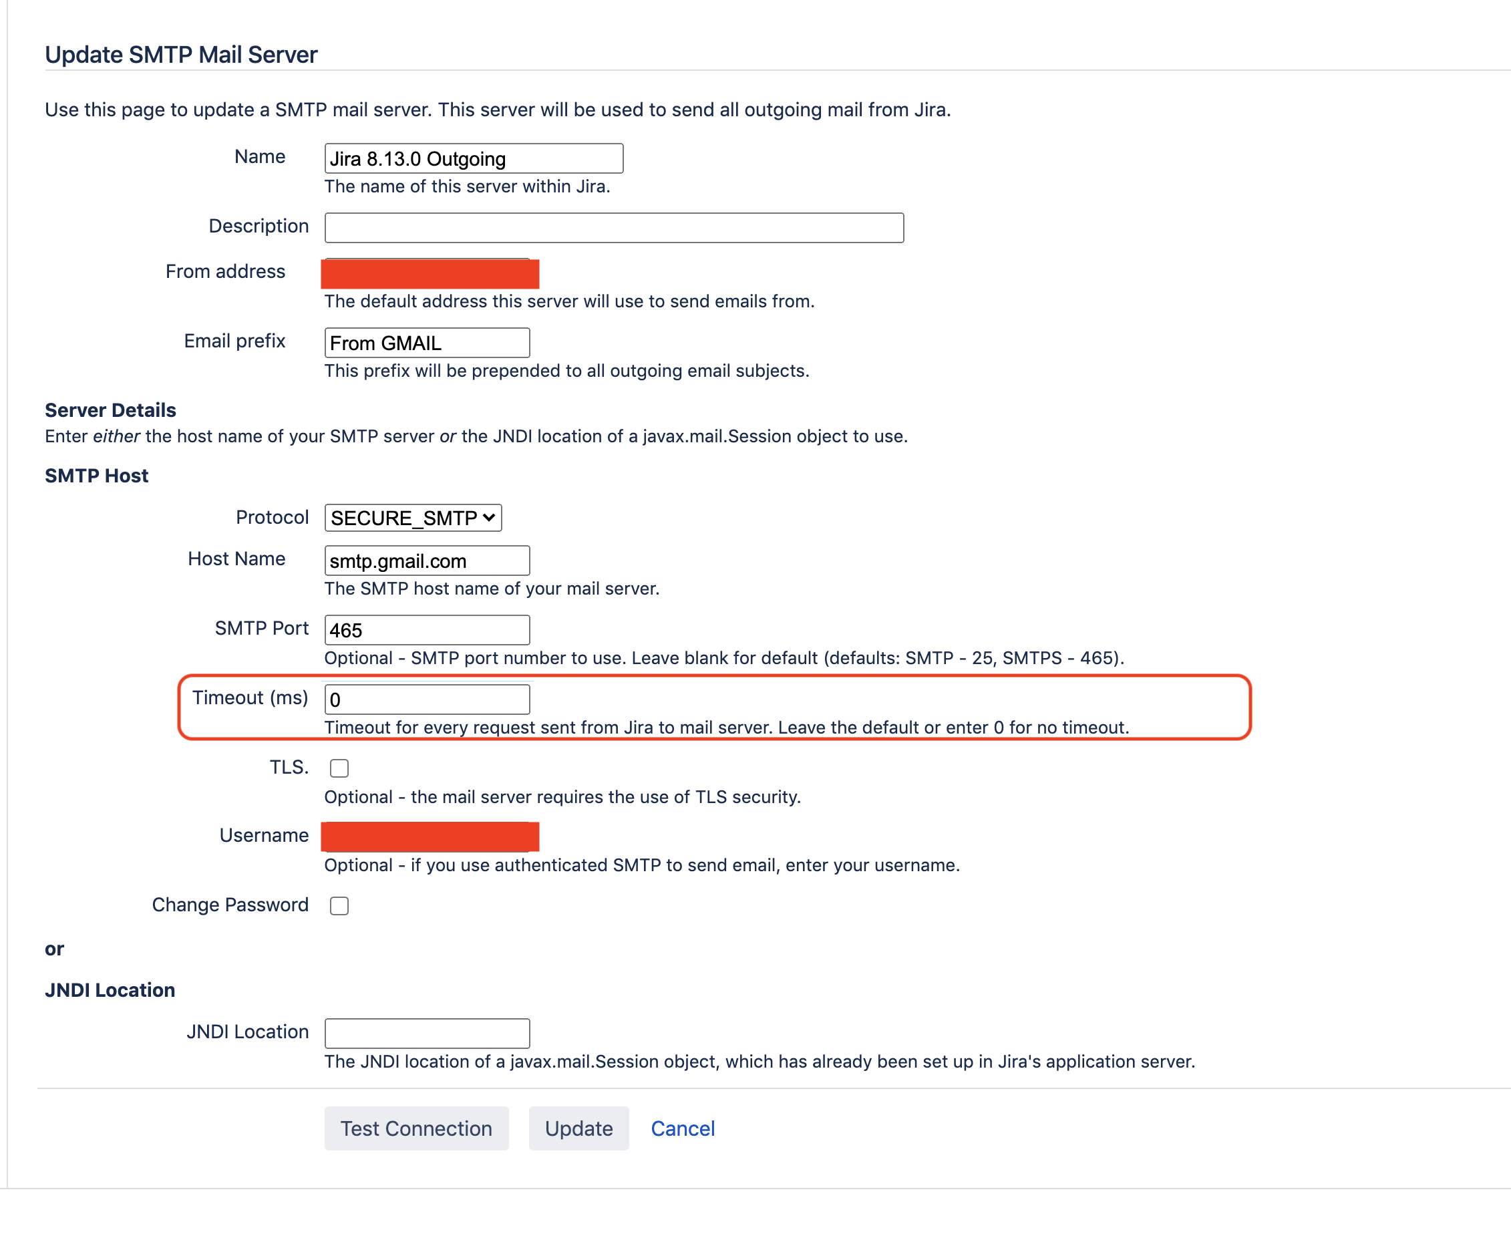Click into the SMTP Port field
The image size is (1511, 1236).
pyautogui.click(x=427, y=630)
